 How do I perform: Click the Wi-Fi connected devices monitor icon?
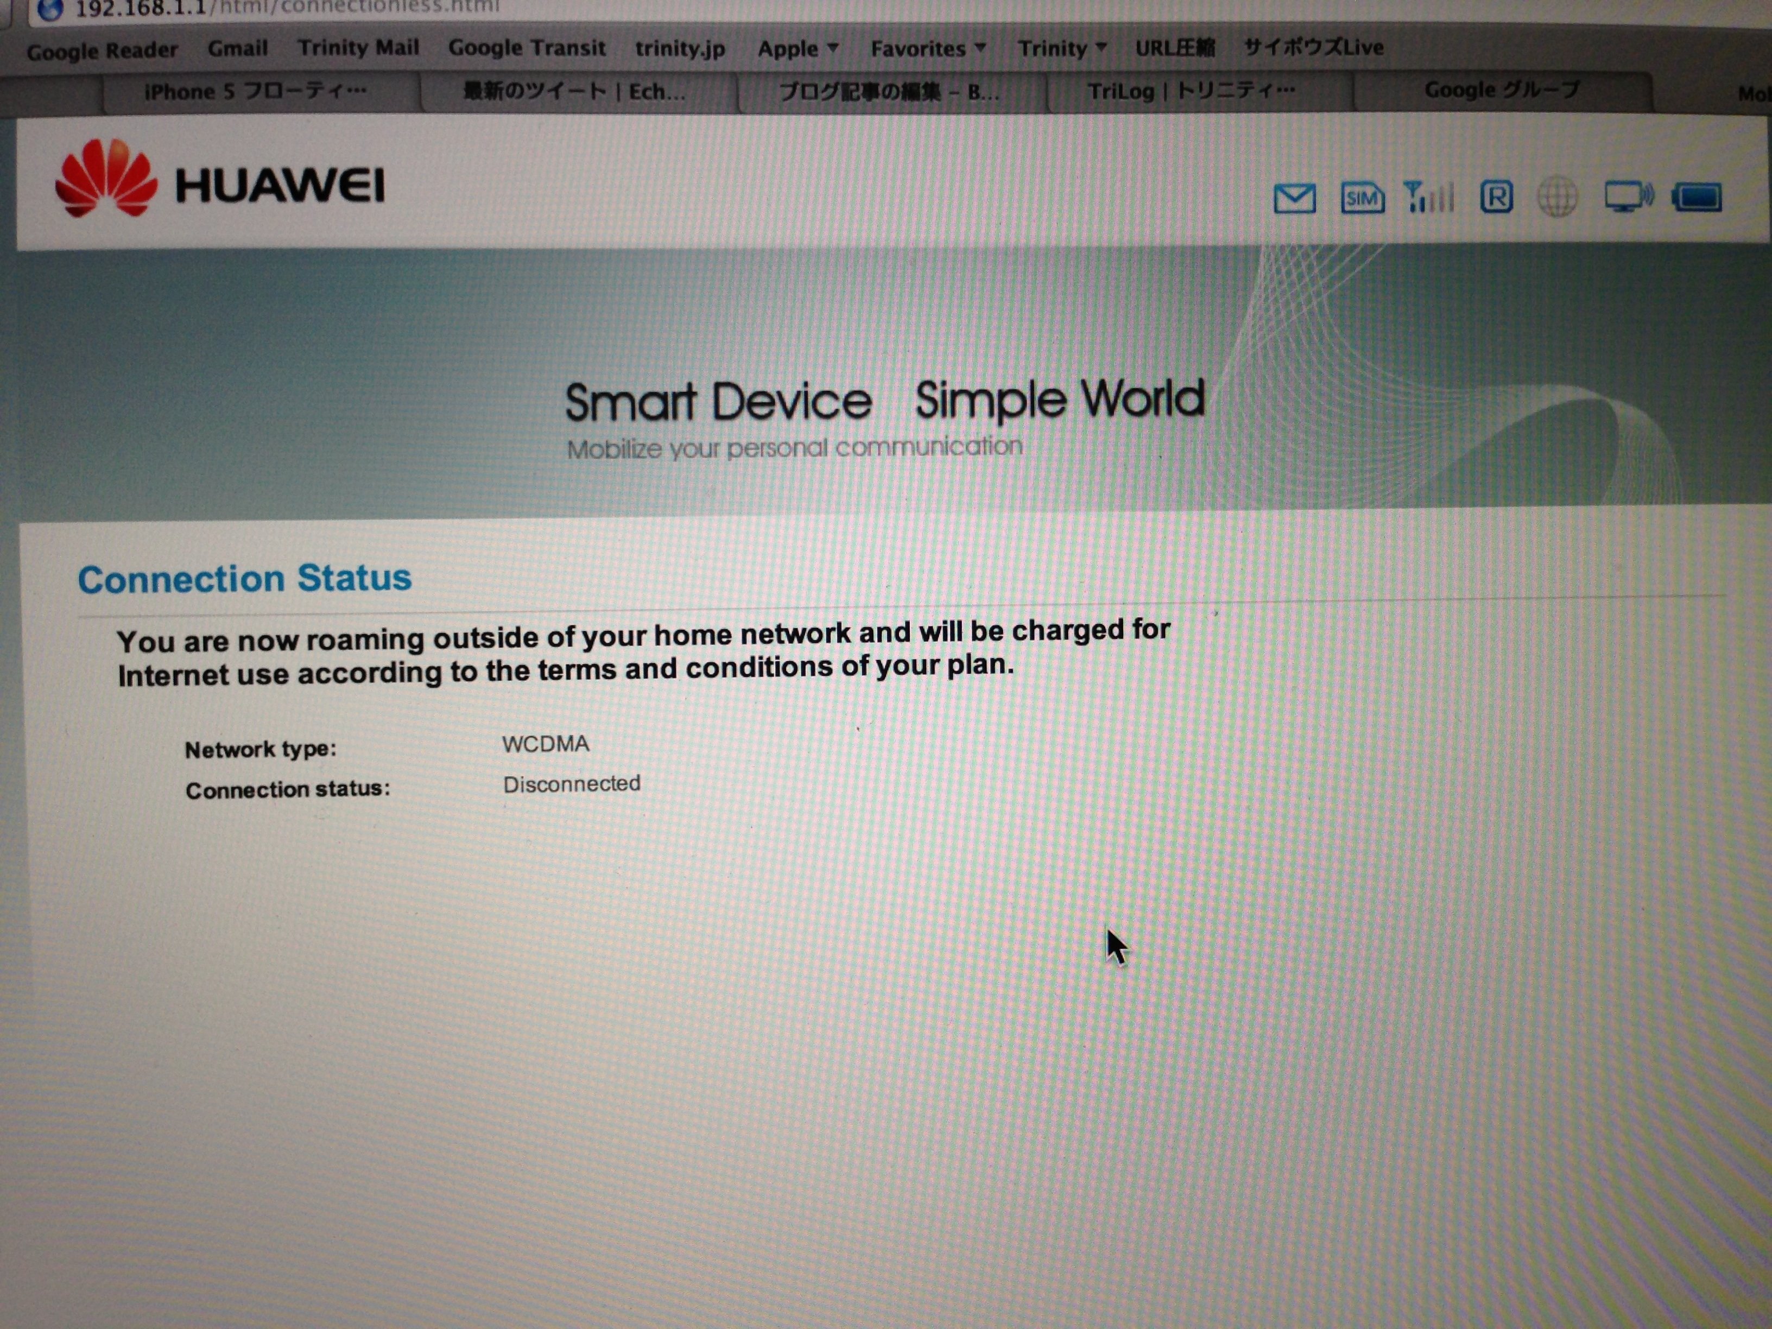tap(1628, 197)
